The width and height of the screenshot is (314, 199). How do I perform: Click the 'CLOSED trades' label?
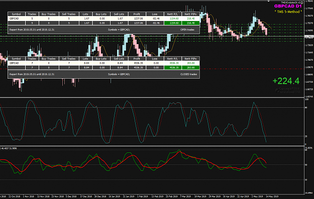pos(188,74)
